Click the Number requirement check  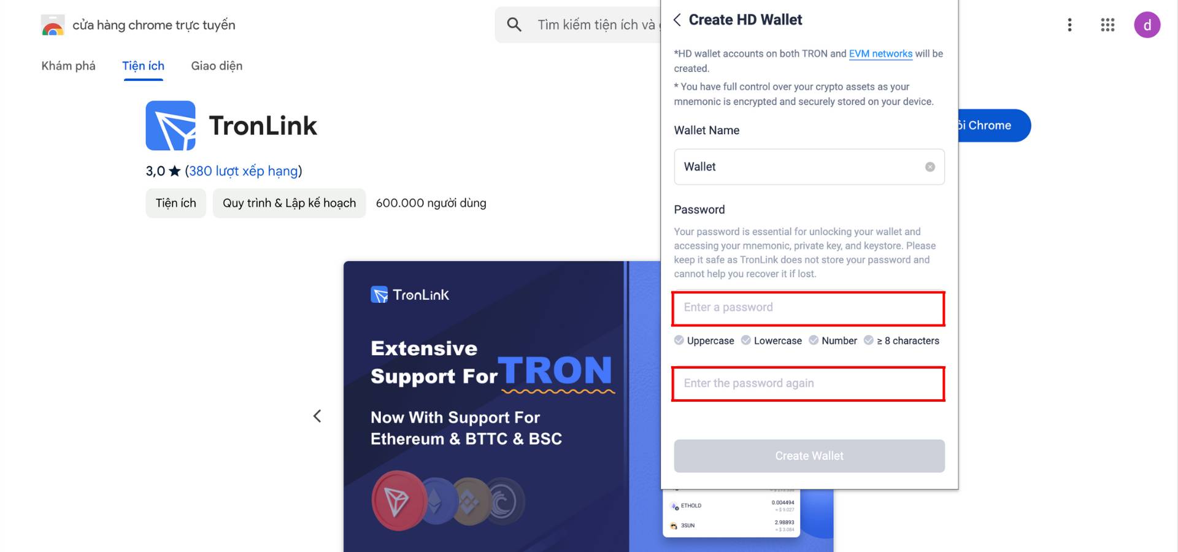[x=814, y=340]
